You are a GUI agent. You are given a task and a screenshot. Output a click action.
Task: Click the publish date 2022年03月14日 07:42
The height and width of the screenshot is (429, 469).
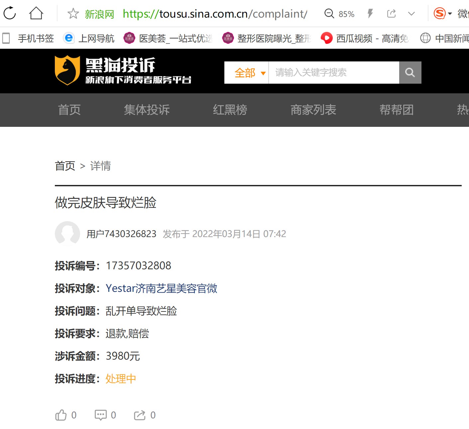point(239,234)
